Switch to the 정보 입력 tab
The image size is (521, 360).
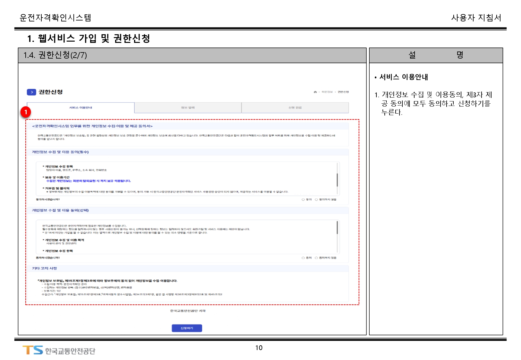[188, 108]
